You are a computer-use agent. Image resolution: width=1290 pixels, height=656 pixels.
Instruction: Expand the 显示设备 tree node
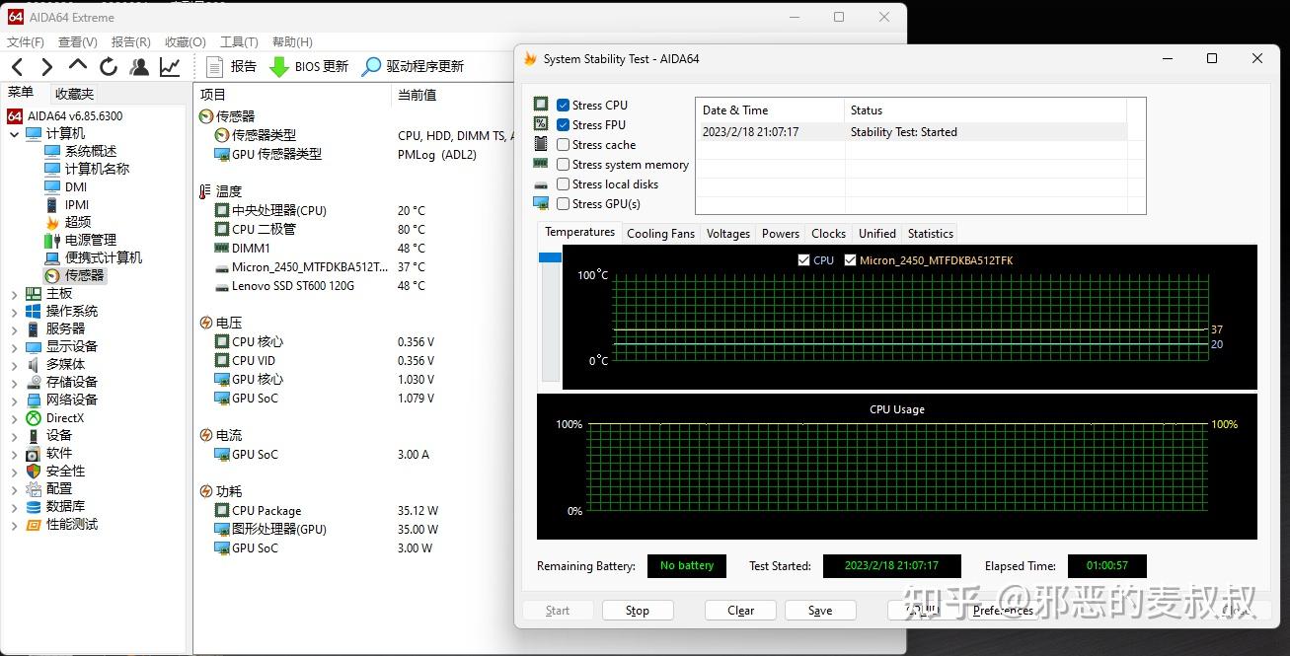(14, 346)
